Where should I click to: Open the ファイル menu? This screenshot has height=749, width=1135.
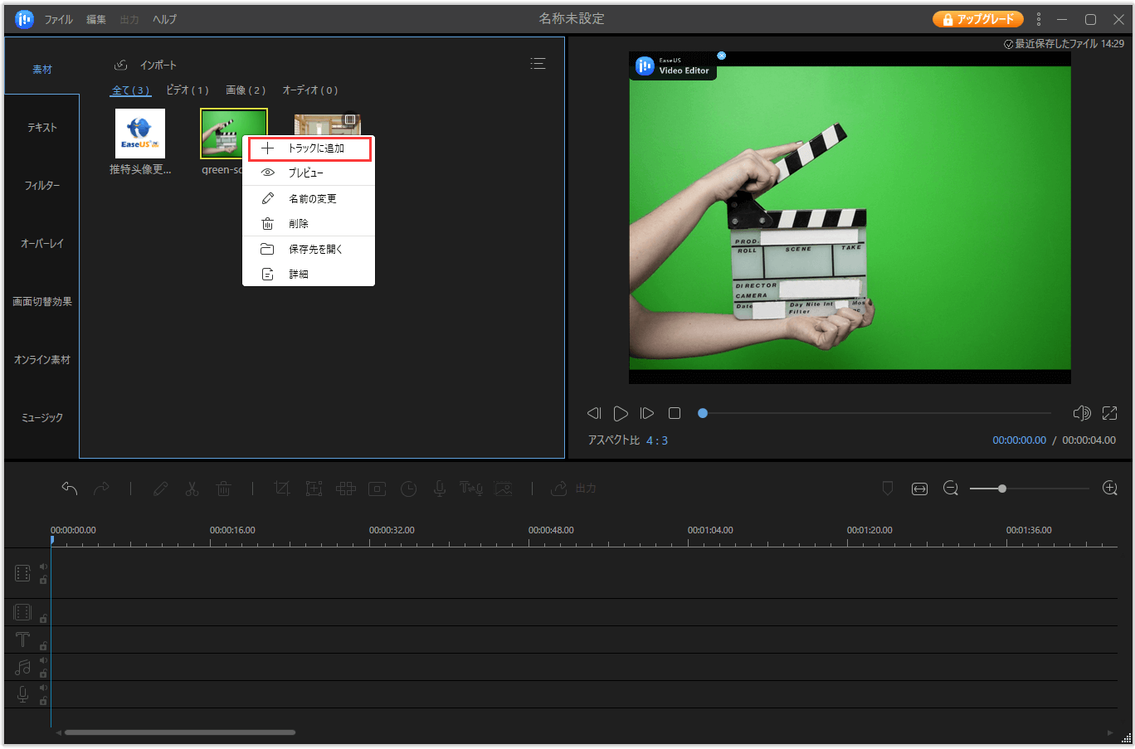(58, 19)
